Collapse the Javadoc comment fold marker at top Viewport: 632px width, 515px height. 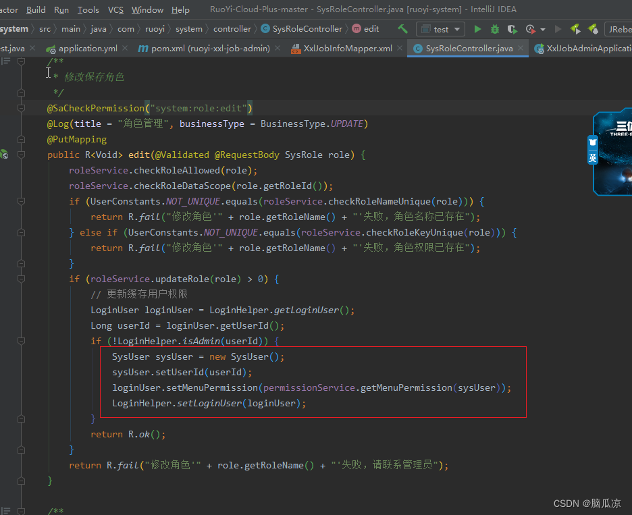22,61
